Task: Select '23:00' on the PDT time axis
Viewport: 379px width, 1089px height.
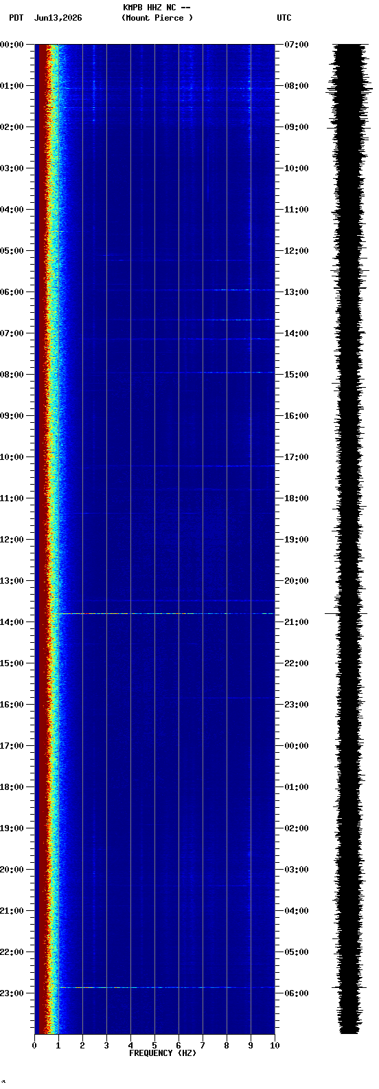Action: click(x=12, y=993)
